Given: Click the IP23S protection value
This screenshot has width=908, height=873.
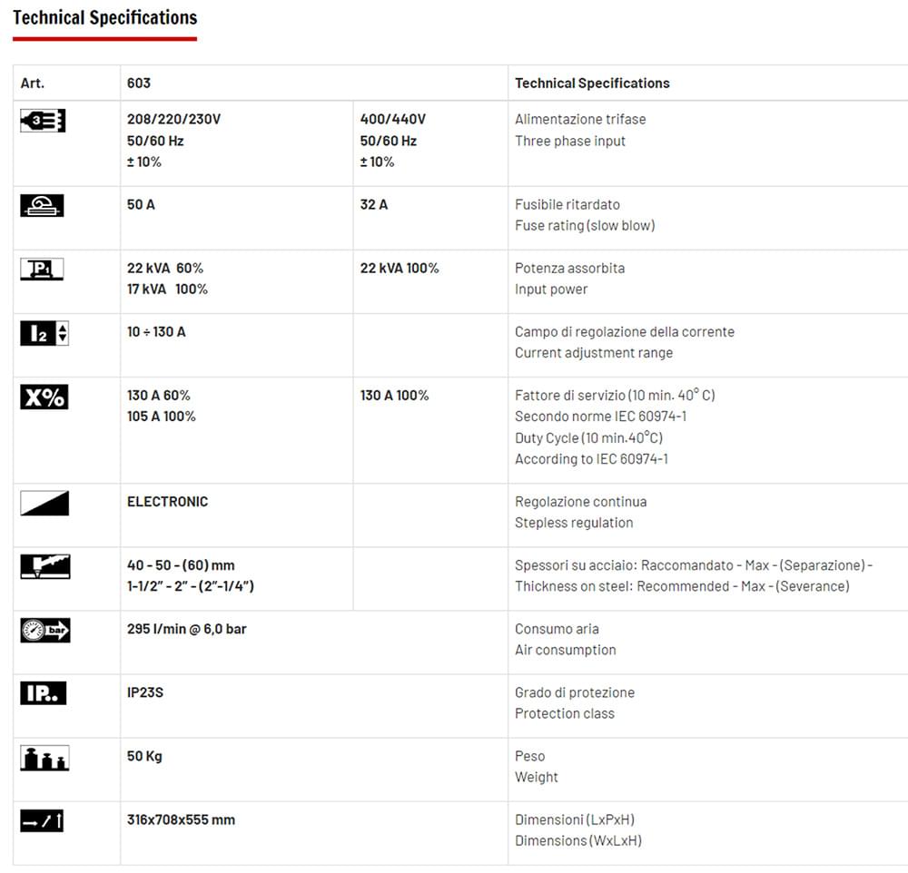Looking at the screenshot, I should tap(145, 692).
